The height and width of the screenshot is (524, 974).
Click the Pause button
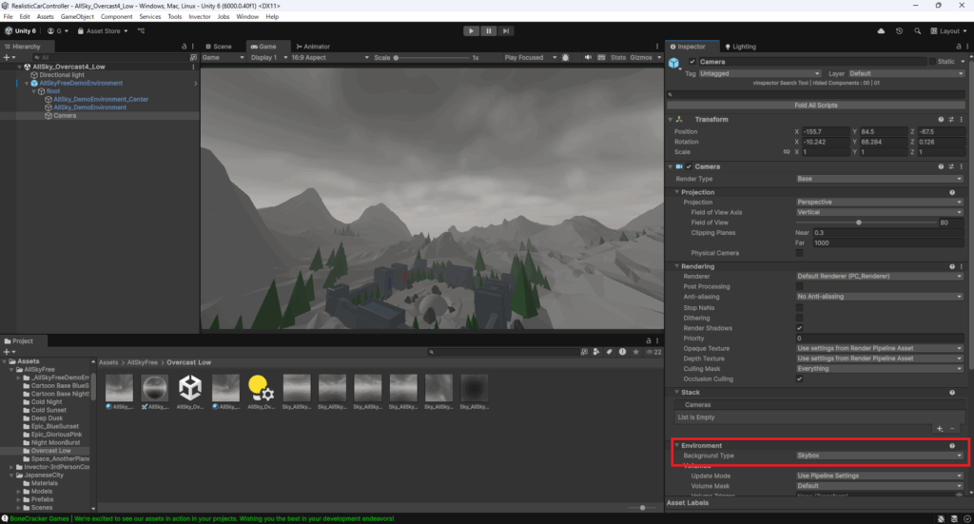[488, 31]
